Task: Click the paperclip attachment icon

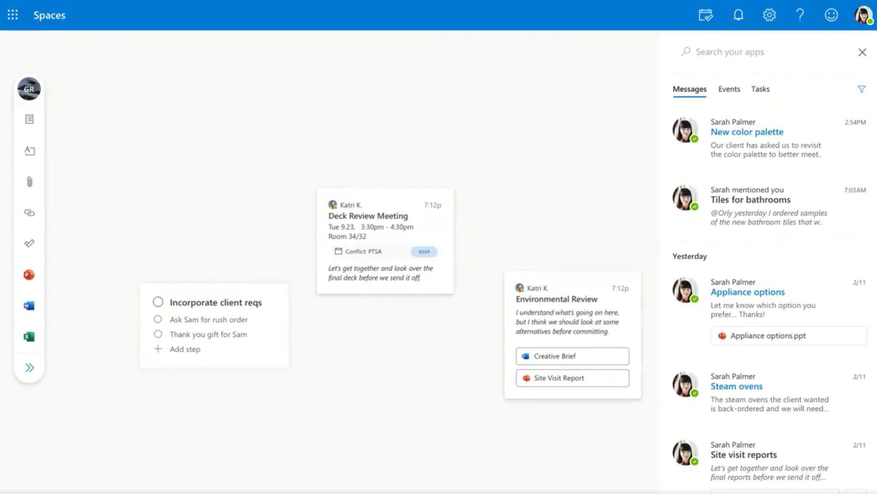Action: (x=29, y=182)
